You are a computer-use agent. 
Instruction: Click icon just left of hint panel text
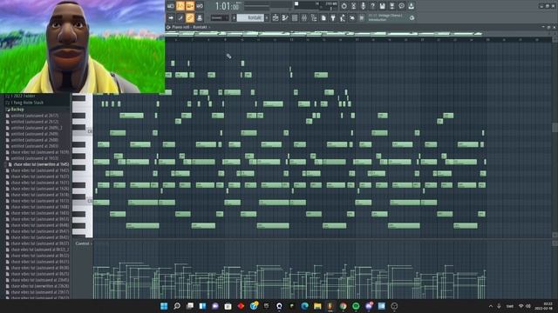tap(362, 17)
